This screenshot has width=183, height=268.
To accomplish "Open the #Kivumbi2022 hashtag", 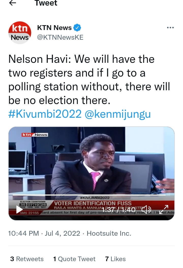I will click(x=45, y=114).
